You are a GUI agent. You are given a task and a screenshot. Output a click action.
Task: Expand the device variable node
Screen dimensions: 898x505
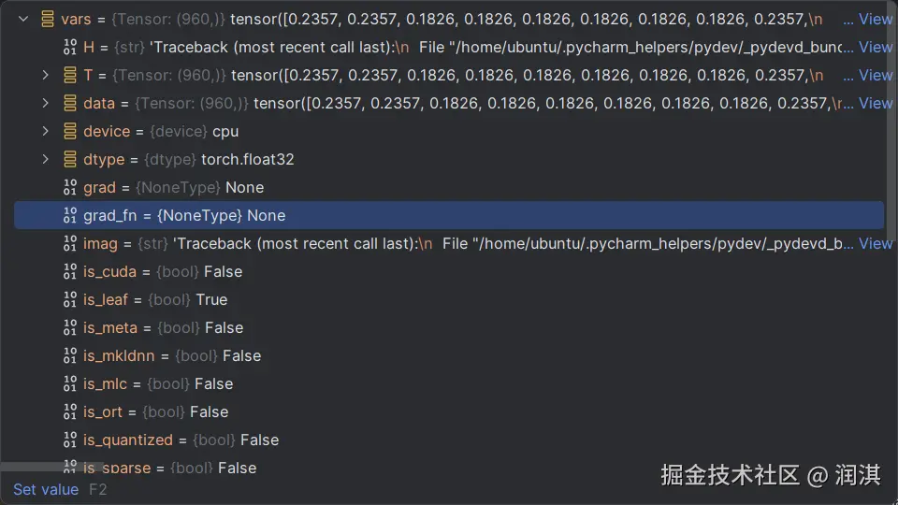[45, 131]
